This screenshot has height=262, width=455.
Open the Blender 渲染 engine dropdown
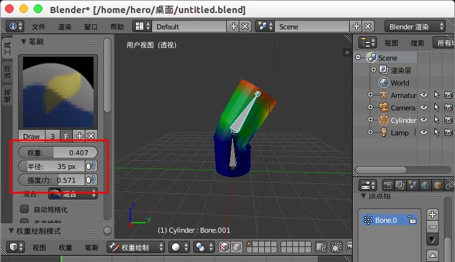click(415, 26)
